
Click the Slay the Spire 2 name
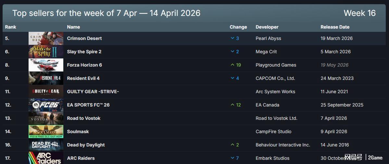point(84,52)
